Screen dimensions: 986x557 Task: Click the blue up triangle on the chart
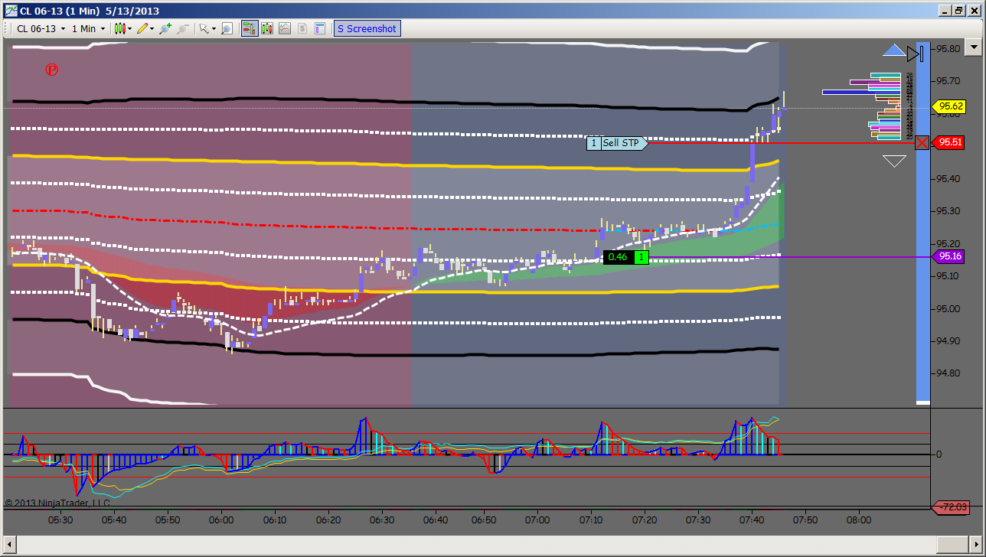893,50
